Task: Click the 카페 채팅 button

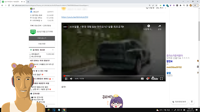Action: pos(42,44)
